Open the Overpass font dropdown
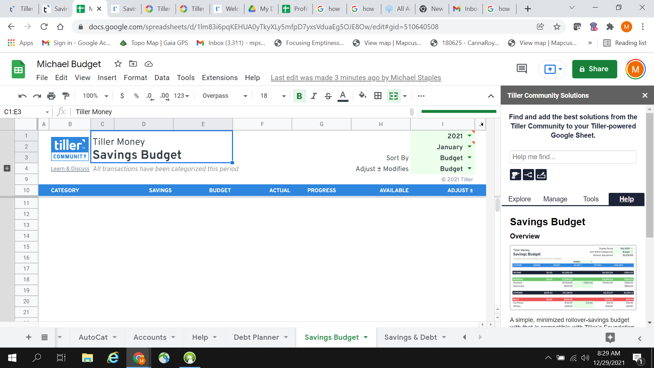 click(x=225, y=96)
